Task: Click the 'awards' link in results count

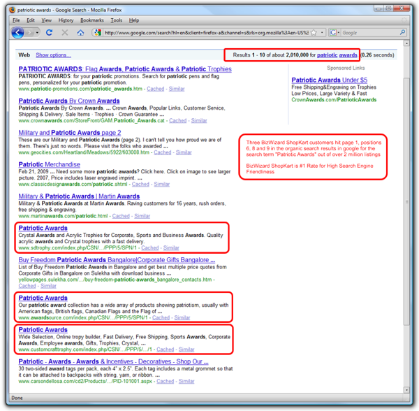Action: click(348, 55)
